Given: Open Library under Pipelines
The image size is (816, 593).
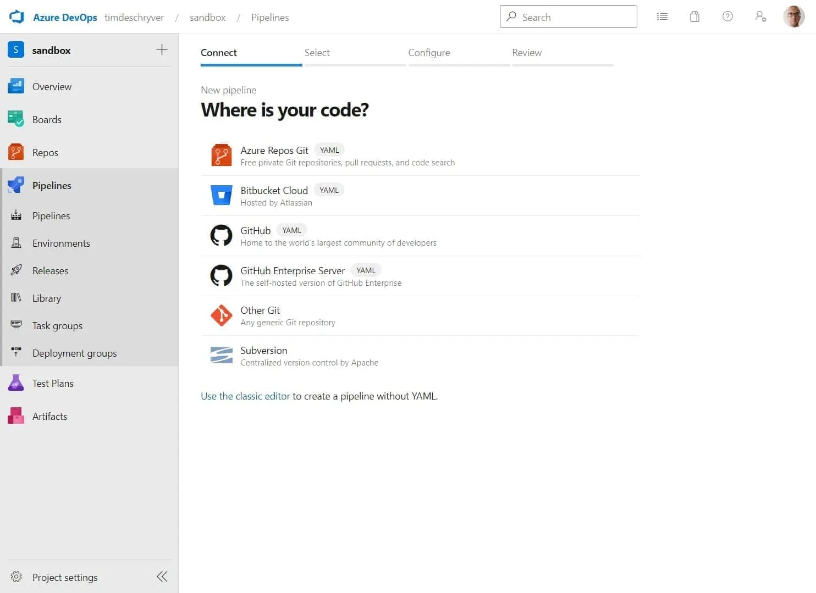Looking at the screenshot, I should coord(89,298).
